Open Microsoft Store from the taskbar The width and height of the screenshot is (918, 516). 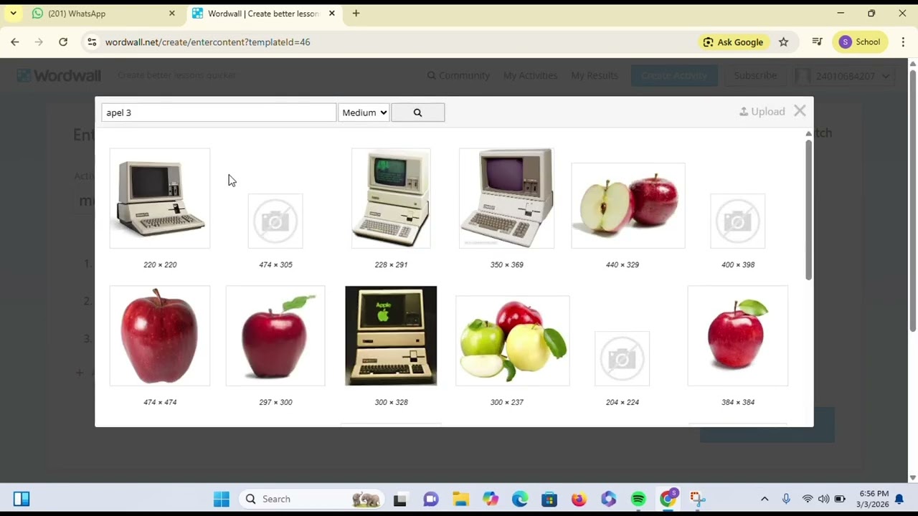point(549,499)
